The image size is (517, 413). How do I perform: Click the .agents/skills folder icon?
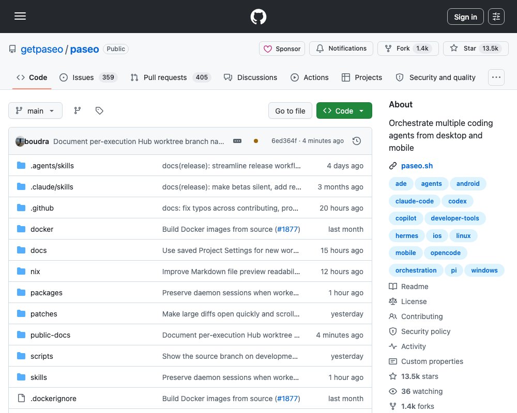point(21,165)
